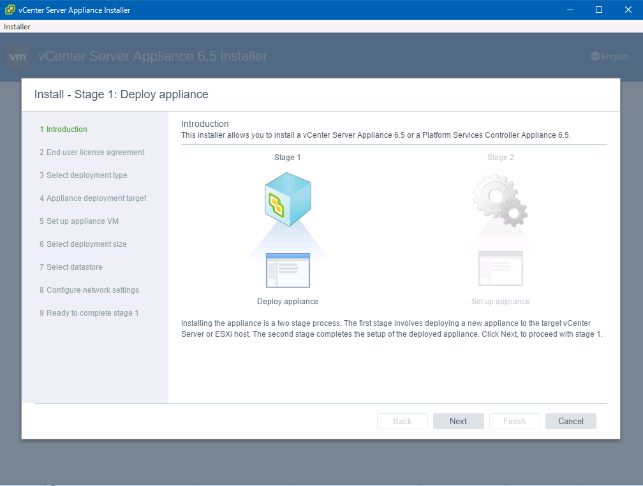This screenshot has width=643, height=486.
Task: Select step 8 Configure network settings
Action: tap(89, 290)
